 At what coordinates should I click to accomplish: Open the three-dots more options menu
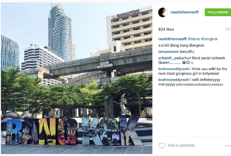pyautogui.click(x=228, y=146)
